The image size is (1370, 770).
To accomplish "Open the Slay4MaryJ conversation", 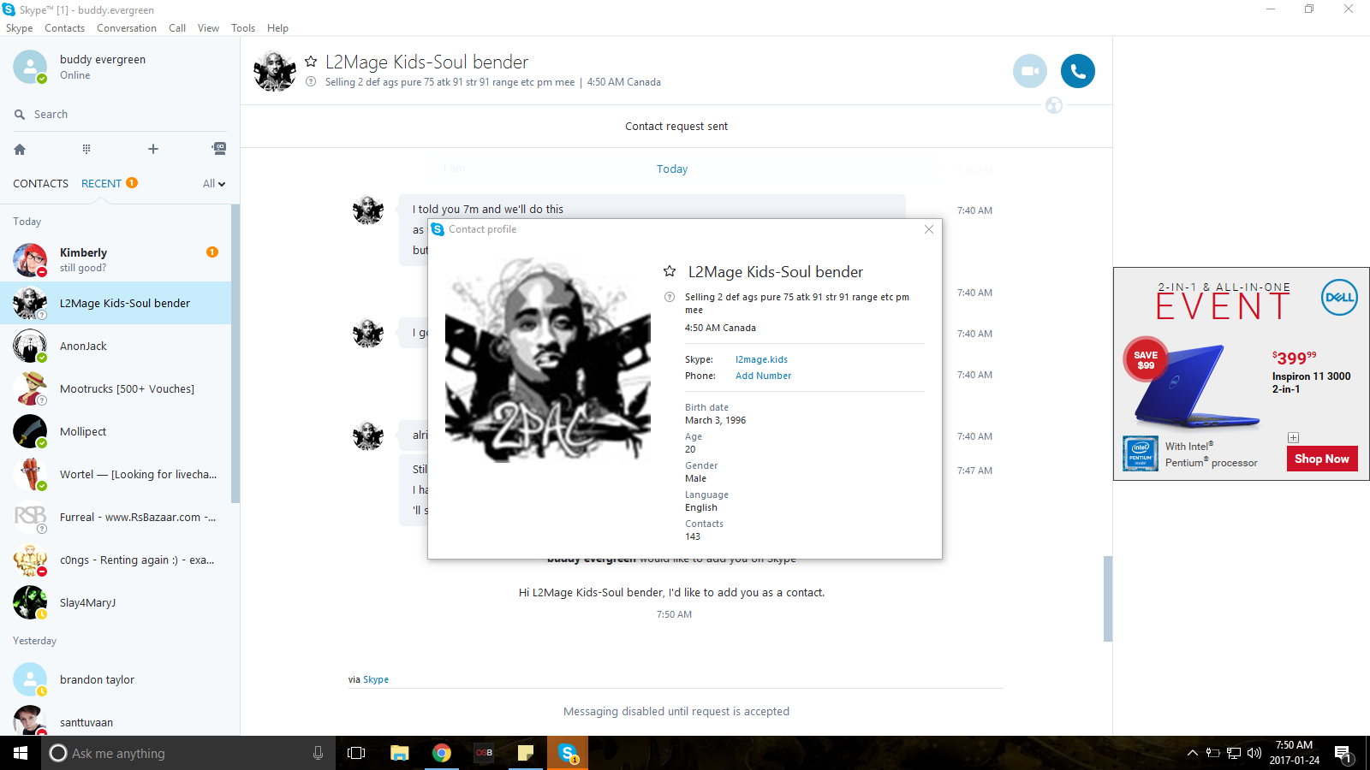I will coord(116,602).
